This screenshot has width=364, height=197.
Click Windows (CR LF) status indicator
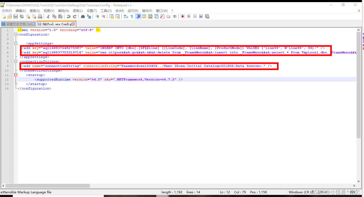(x=301, y=192)
